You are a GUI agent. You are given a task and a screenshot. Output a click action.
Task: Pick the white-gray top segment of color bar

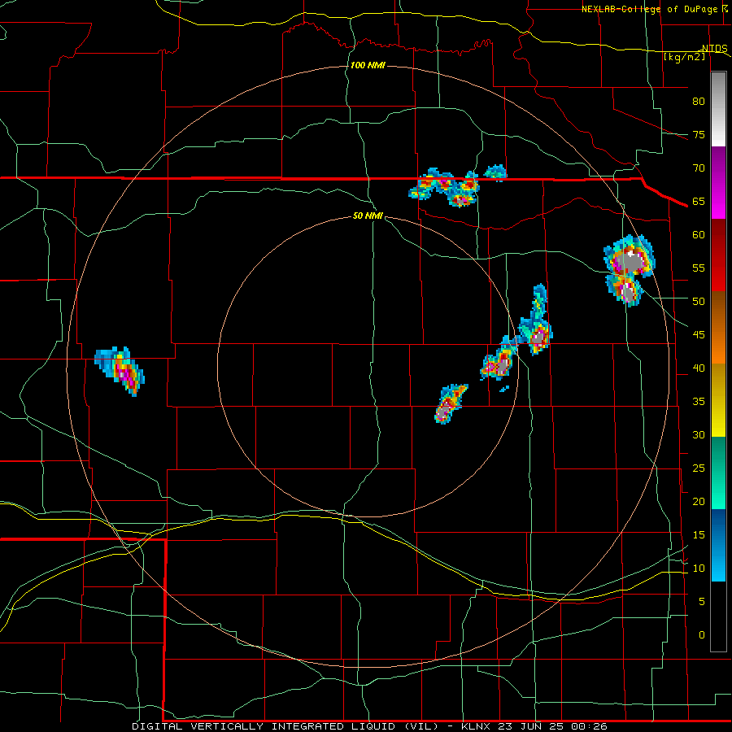pos(718,109)
